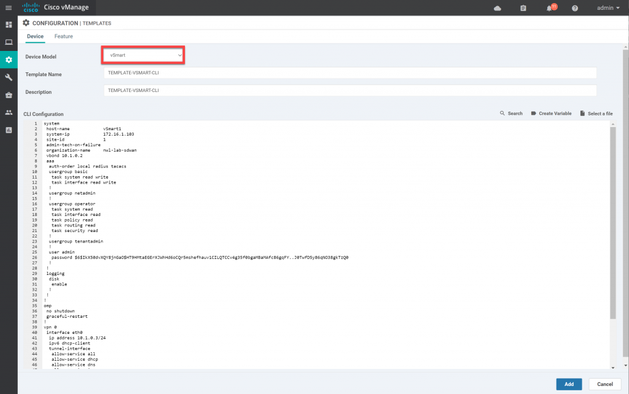
Task: Check vBond status via the cloud icon
Action: click(x=498, y=7)
